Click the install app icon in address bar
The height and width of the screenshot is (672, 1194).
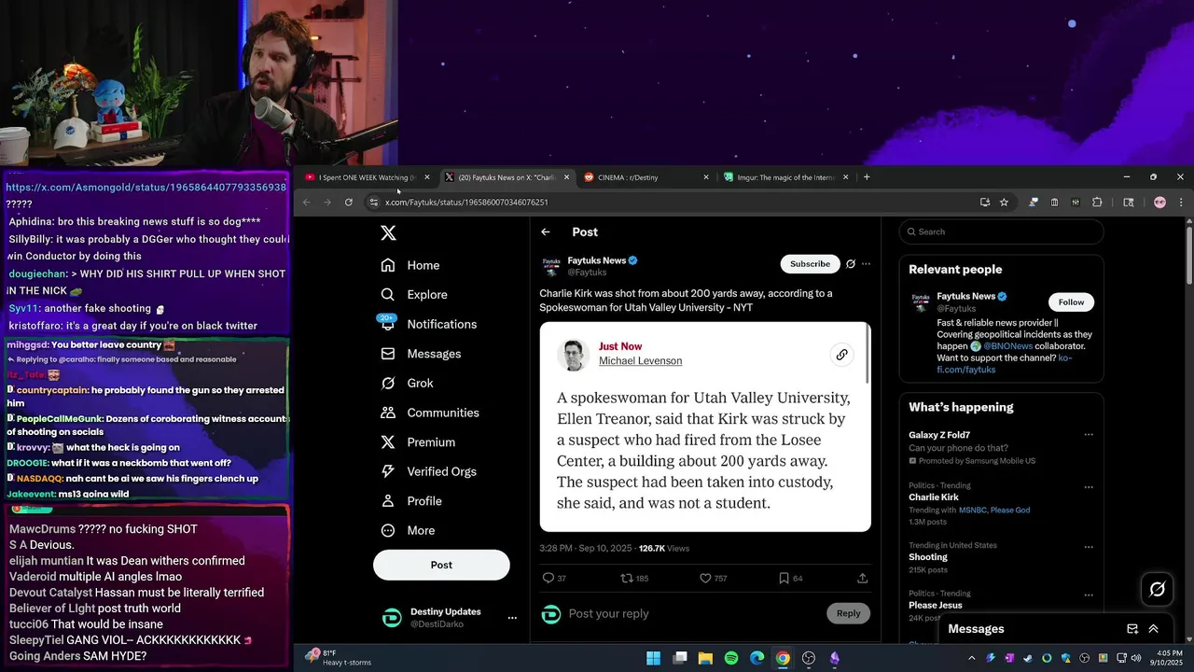coord(984,203)
